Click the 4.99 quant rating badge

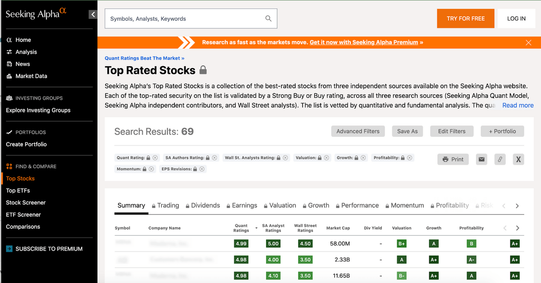[x=241, y=244]
